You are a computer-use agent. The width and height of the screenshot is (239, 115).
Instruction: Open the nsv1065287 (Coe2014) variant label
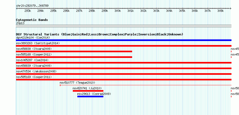[x=32, y=60]
